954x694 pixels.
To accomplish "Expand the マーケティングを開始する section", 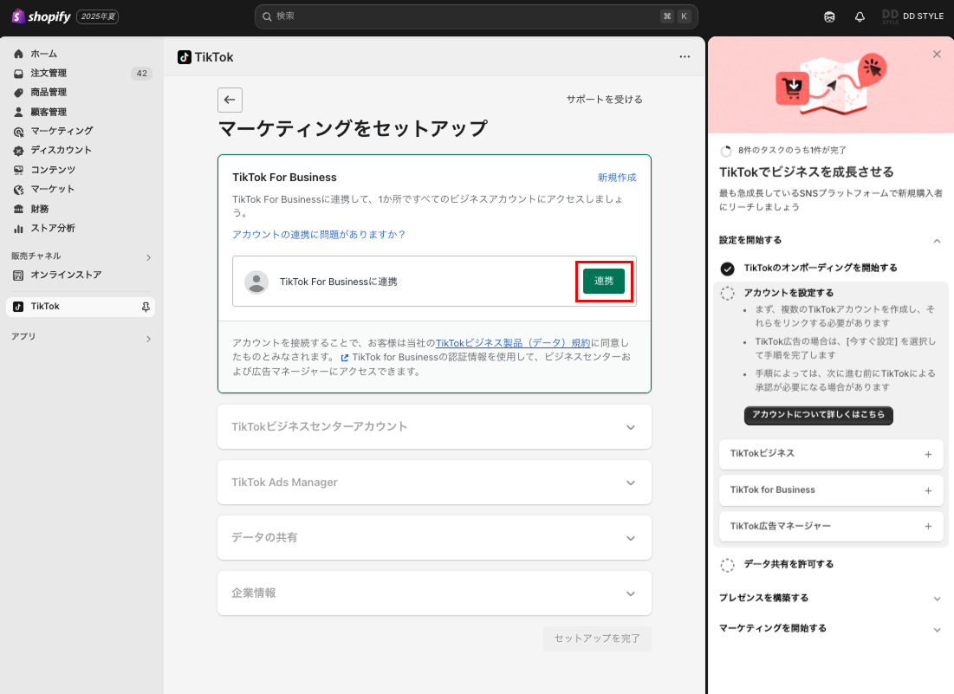I will (x=937, y=630).
